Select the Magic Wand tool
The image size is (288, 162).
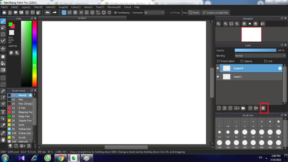pos(3,91)
